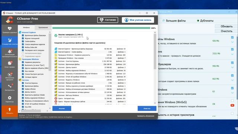Click Opera icon on 'Журнал посещённых сайтов' row

[x=56, y=102]
